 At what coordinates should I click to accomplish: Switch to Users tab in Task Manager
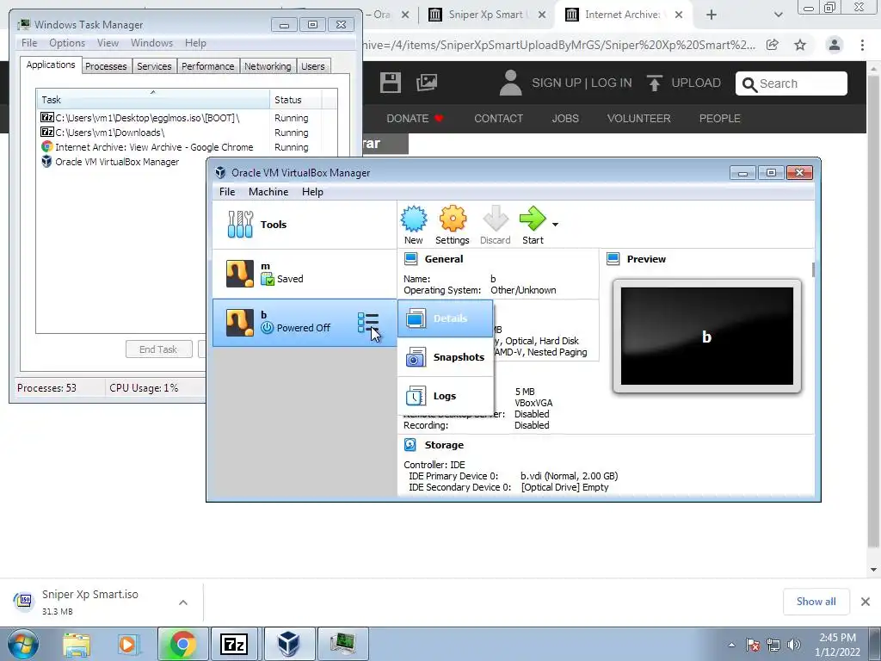coord(312,66)
